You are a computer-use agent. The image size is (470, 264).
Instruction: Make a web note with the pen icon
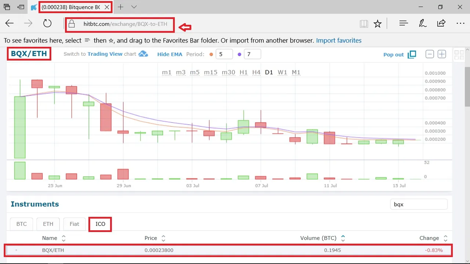423,23
